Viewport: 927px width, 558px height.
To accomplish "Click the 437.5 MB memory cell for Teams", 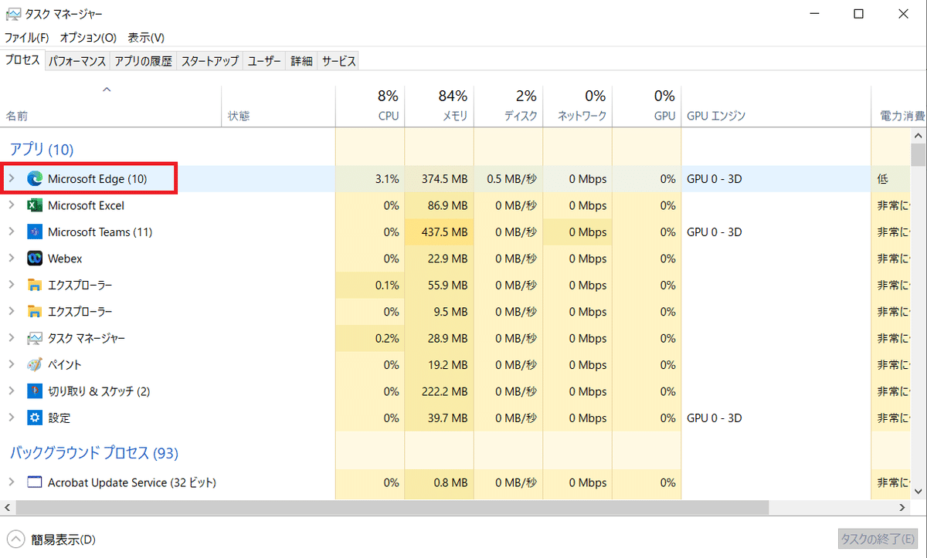I will [439, 232].
